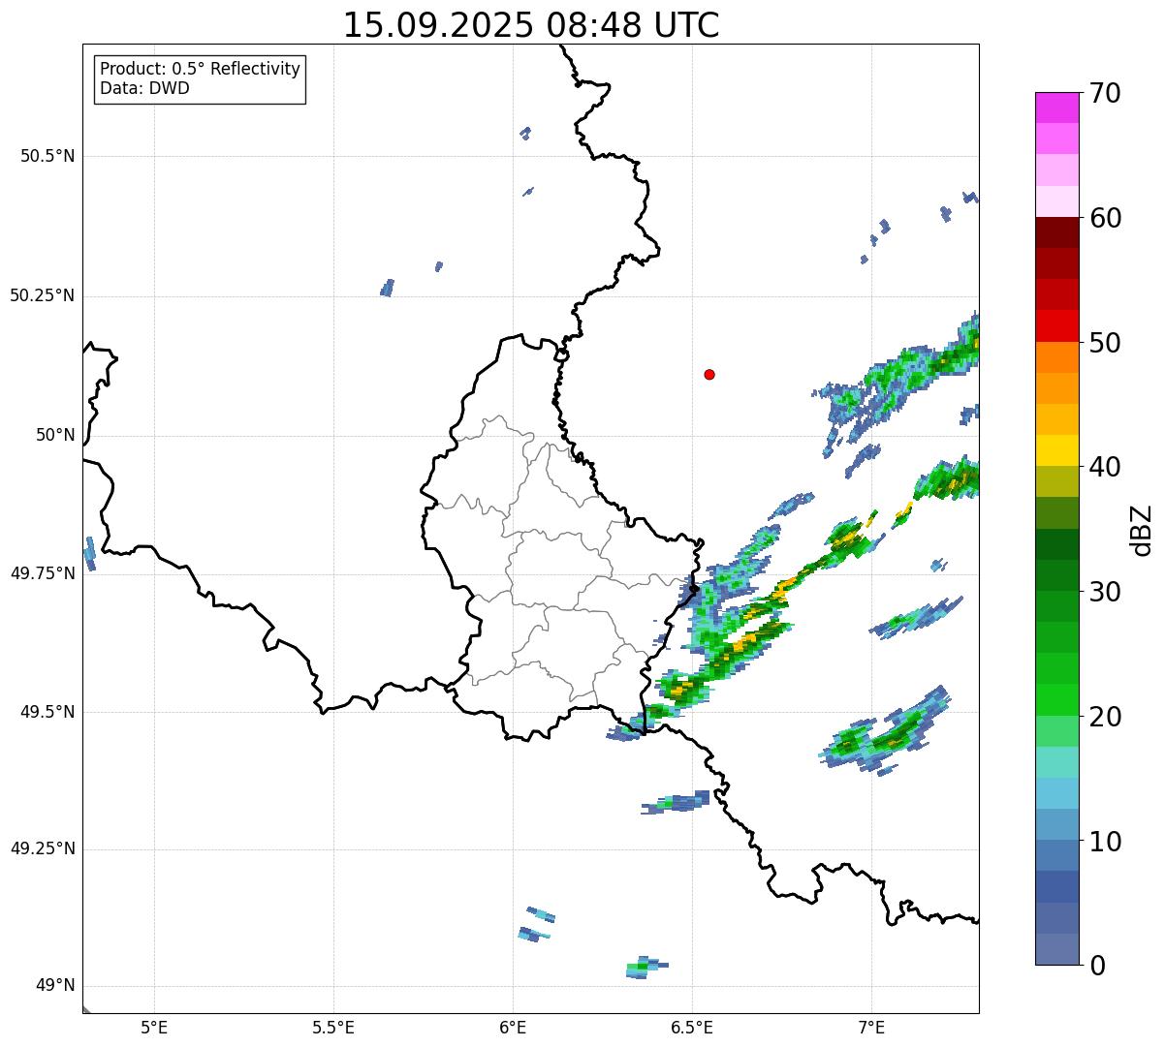
Task: Click the latitude label "49.5°N"
Action: (x=47, y=712)
